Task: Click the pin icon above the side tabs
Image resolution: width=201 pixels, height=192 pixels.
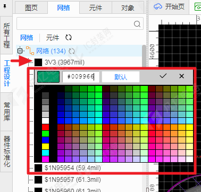Action: [5, 7]
